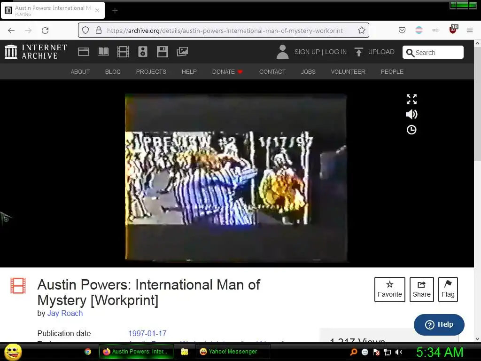Click the blue Help button
481x361 pixels.
point(439,324)
